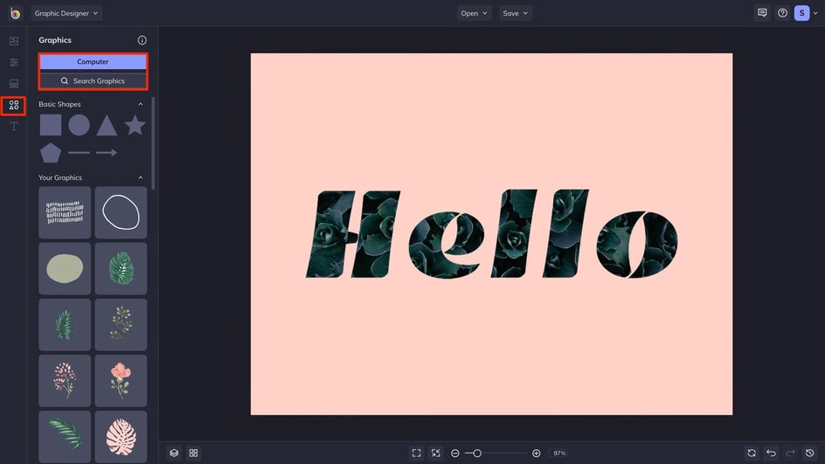
Task: Click the Search Graphics button
Action: [x=93, y=81]
